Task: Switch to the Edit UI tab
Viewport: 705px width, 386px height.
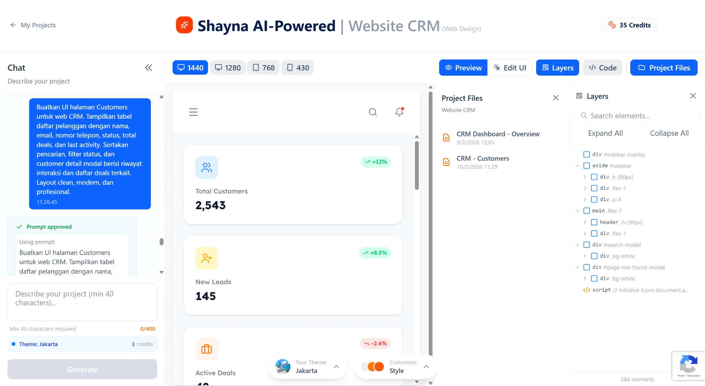Action: coord(510,67)
